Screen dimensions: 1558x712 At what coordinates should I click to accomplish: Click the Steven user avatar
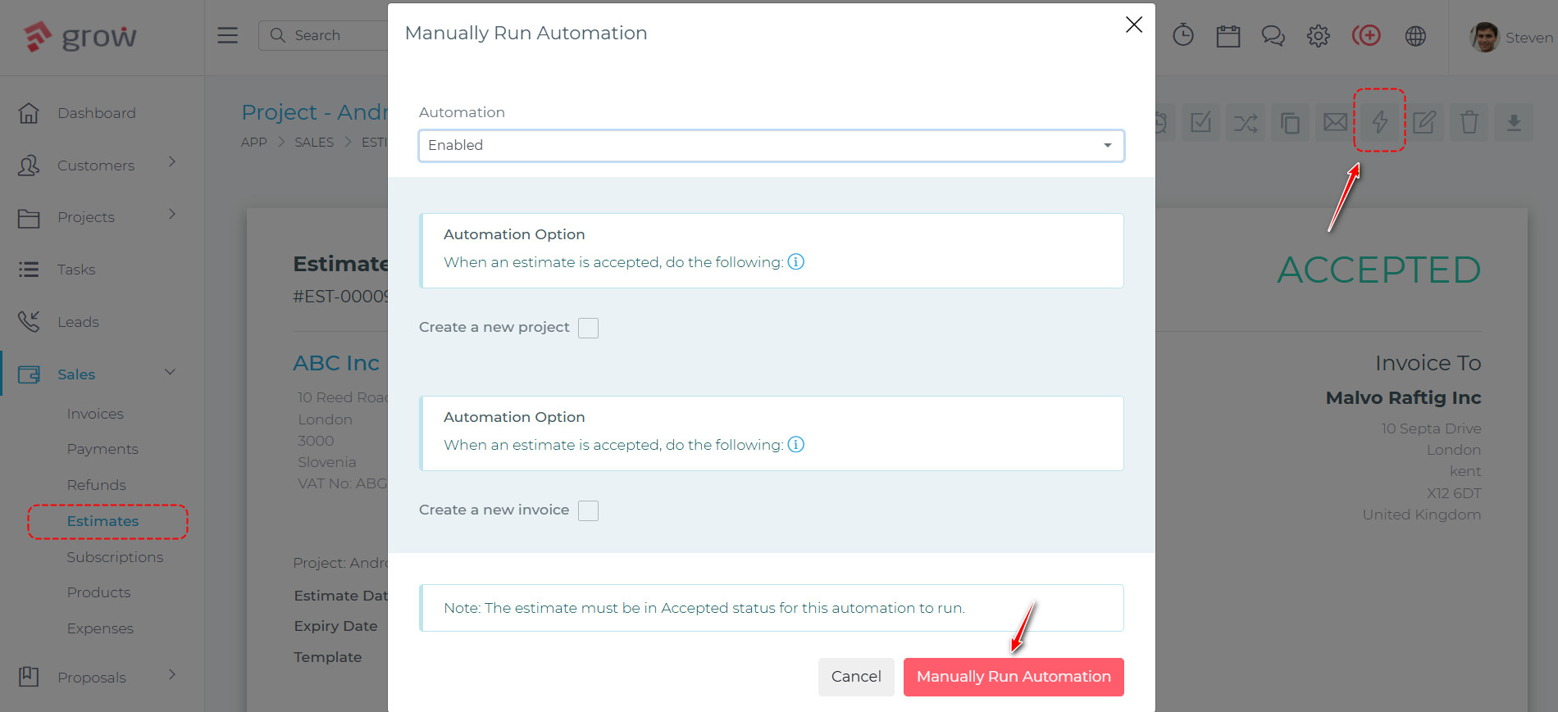(x=1484, y=37)
